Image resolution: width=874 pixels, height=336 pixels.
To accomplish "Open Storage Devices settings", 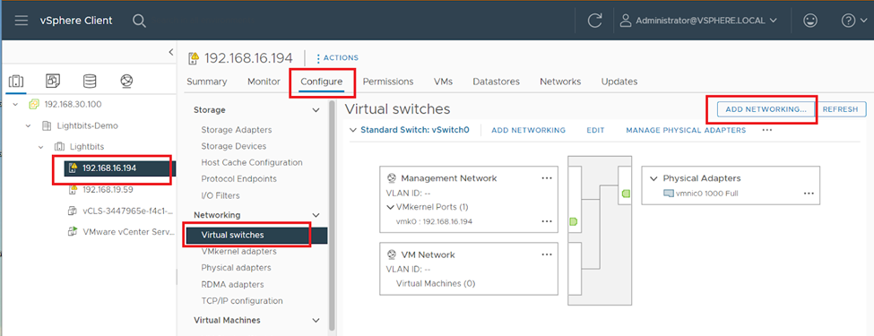I will [x=234, y=146].
